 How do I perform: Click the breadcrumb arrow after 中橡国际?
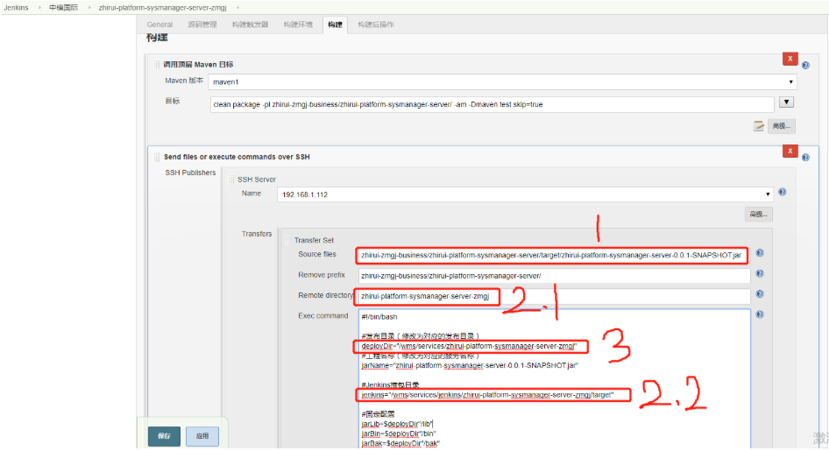point(89,7)
